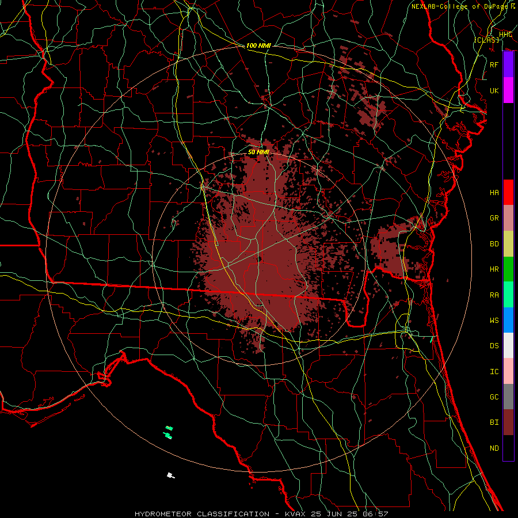518x518 pixels.
Task: Click the green RA echoes offshore
Action: coord(169,432)
